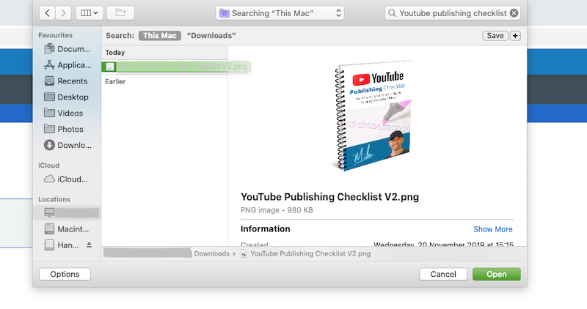Click into the Youtube publishing checklist search field
The image size is (587, 309).
pyautogui.click(x=452, y=13)
